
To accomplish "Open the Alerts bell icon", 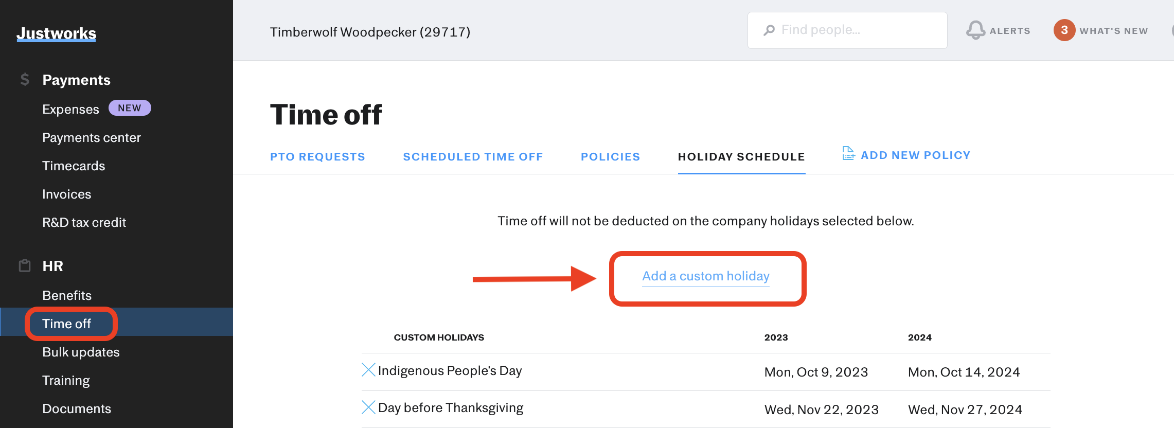I will click(975, 30).
